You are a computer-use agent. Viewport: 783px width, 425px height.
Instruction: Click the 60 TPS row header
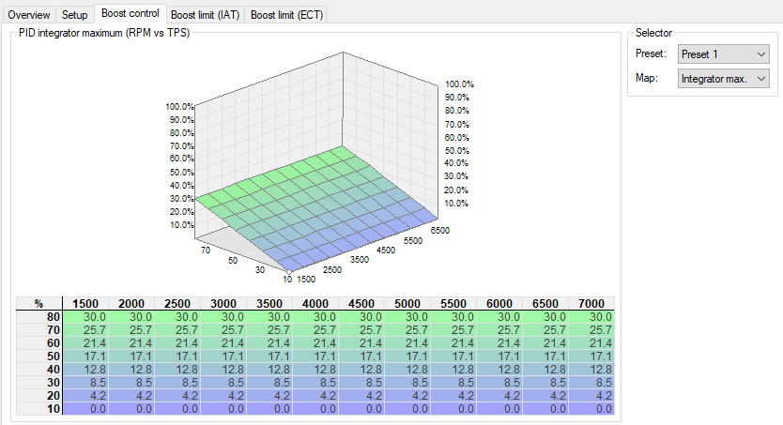coord(39,342)
